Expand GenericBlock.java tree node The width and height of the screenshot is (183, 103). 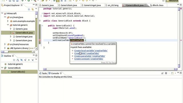11,33
